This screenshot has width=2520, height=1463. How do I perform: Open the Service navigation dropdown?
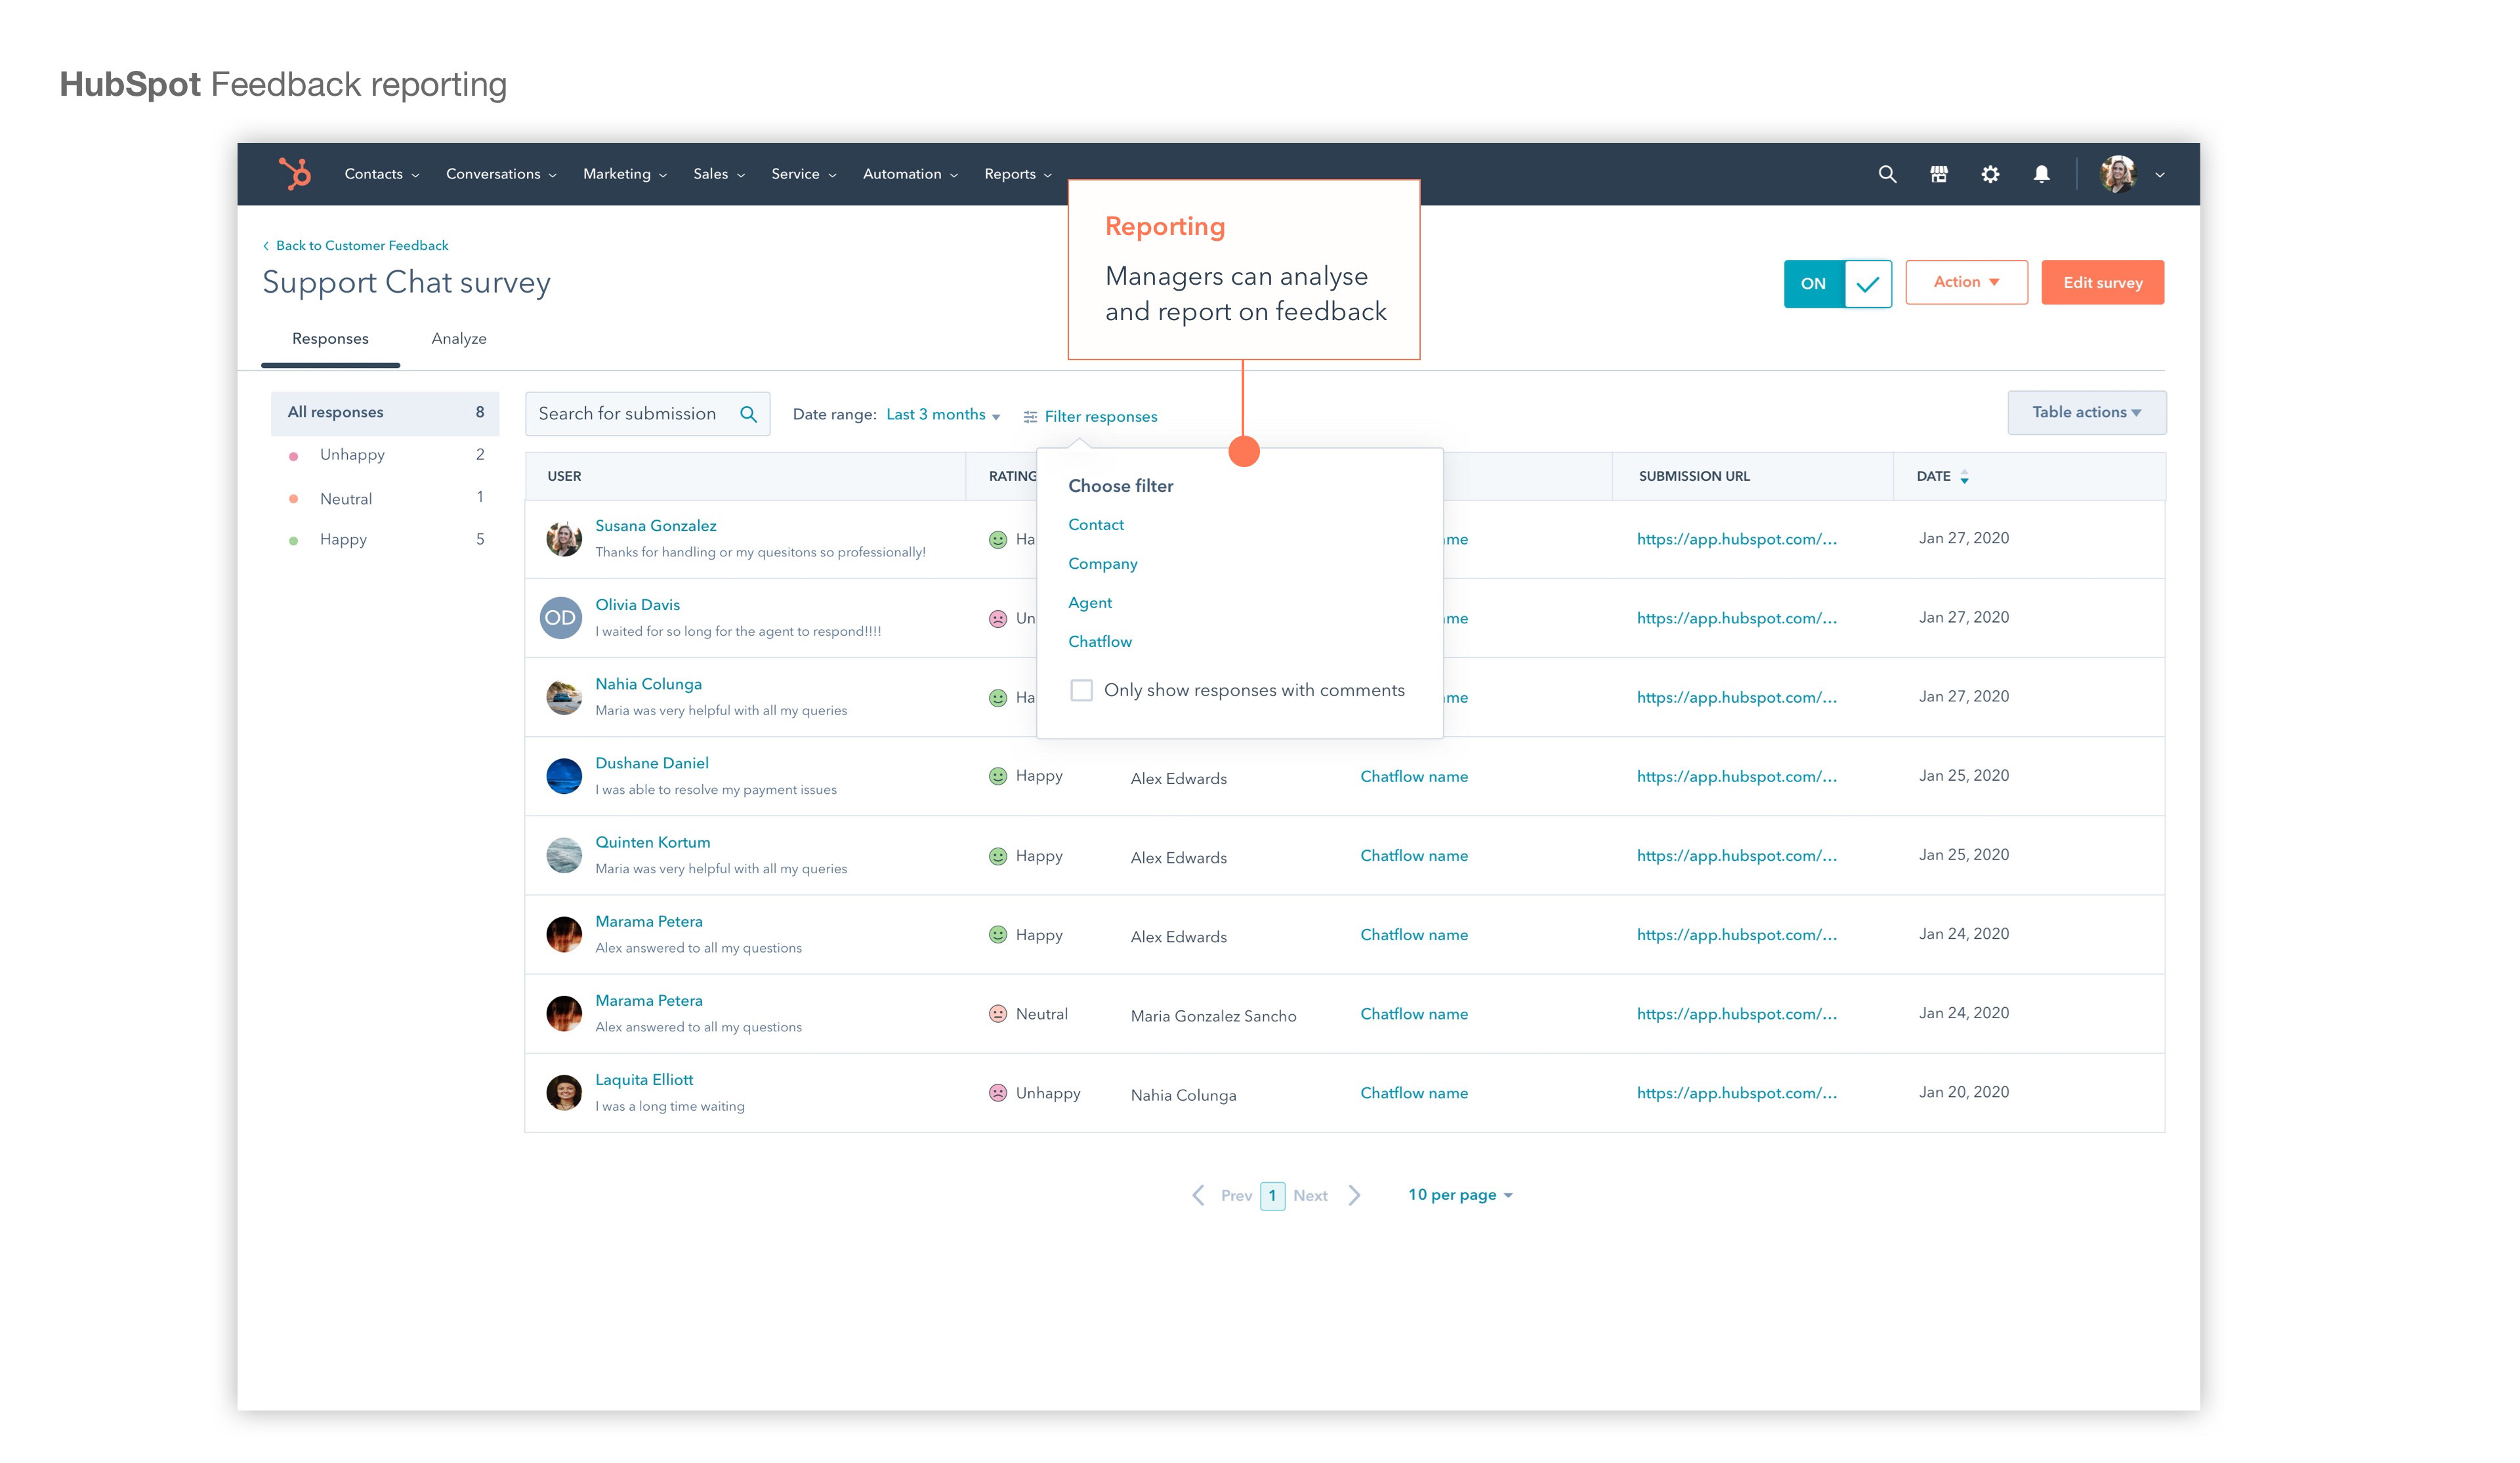click(x=803, y=174)
